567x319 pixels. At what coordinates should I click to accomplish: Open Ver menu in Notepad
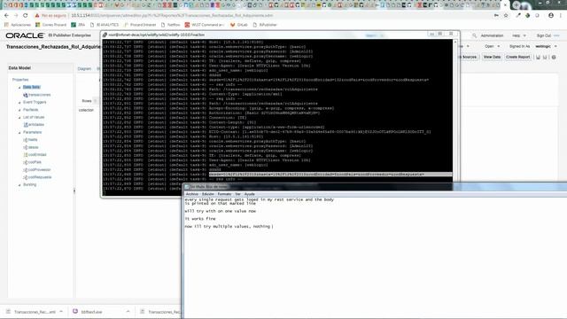237,194
